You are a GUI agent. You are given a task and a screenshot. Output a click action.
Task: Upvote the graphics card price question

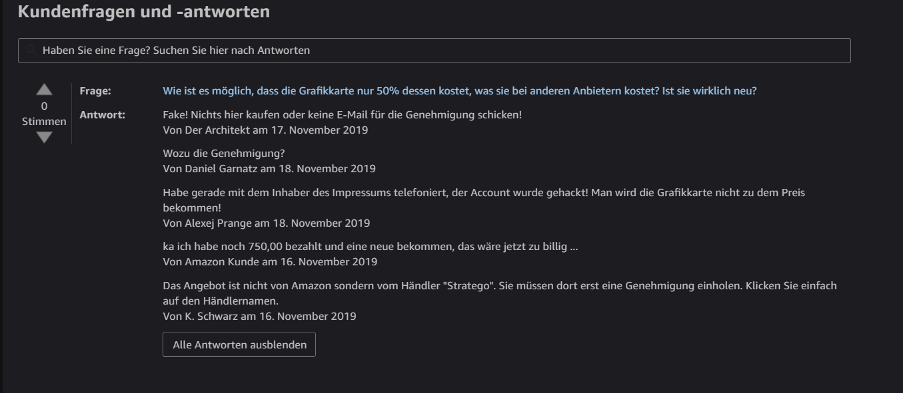coord(44,90)
